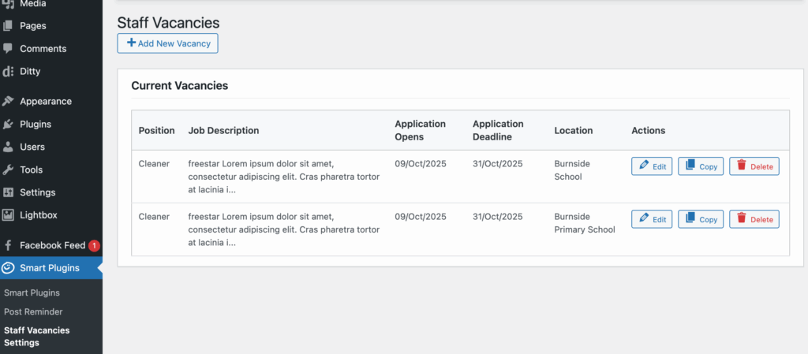Open Staff Vacancies Settings submenu

pyautogui.click(x=36, y=337)
